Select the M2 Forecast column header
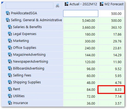The height and width of the screenshot is (109, 127). (x=111, y=6)
